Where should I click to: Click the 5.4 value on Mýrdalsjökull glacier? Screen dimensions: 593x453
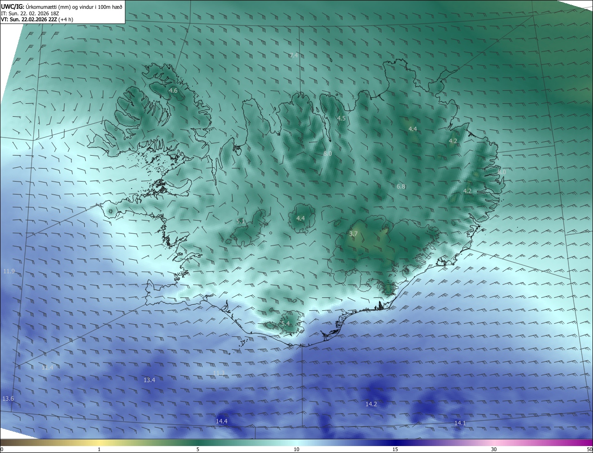[285, 323]
